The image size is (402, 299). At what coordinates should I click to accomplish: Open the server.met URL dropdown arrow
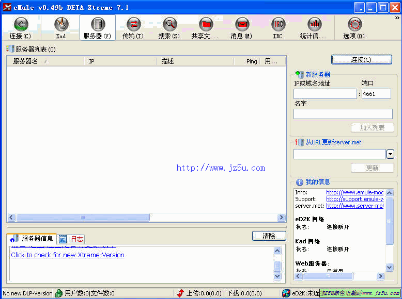[390, 154]
